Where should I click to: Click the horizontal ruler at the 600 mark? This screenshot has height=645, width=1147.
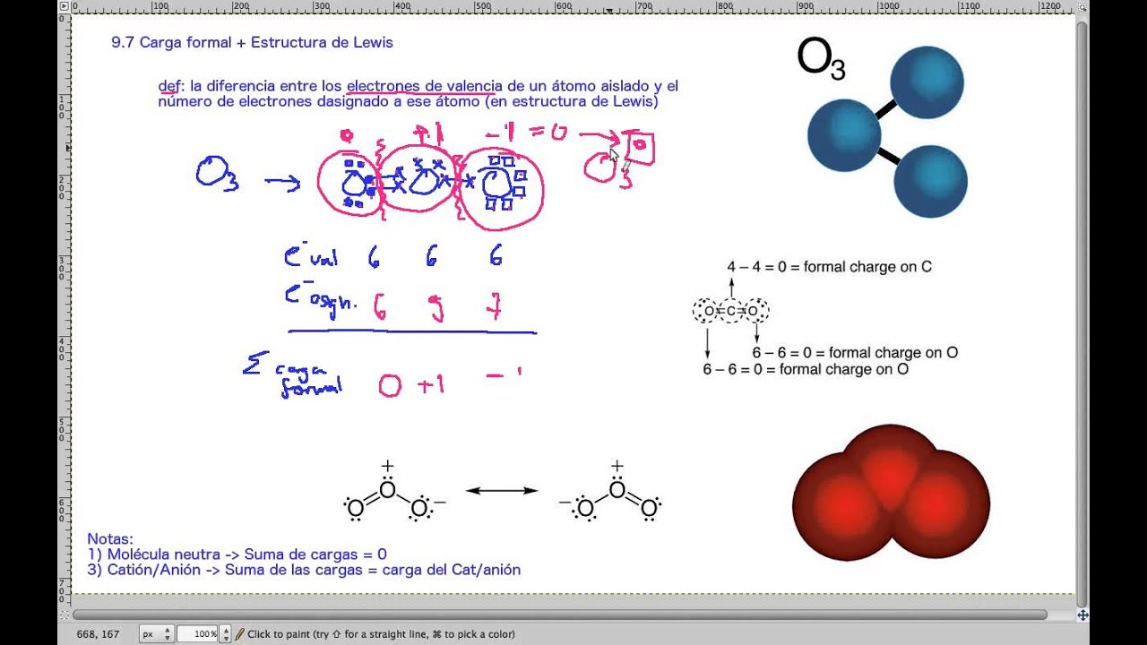coord(562,7)
